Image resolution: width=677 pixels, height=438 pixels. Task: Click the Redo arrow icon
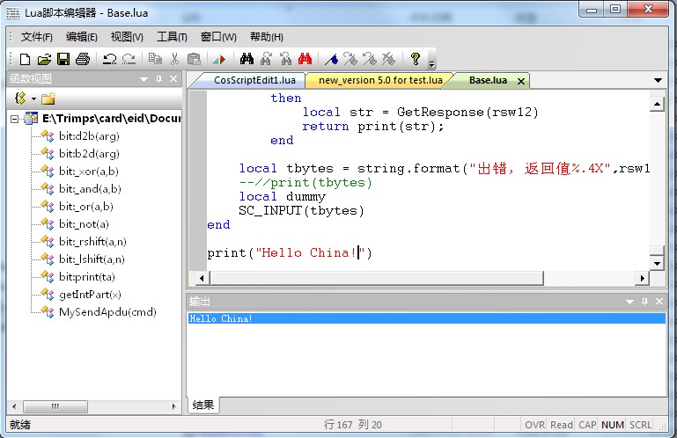[x=129, y=59]
